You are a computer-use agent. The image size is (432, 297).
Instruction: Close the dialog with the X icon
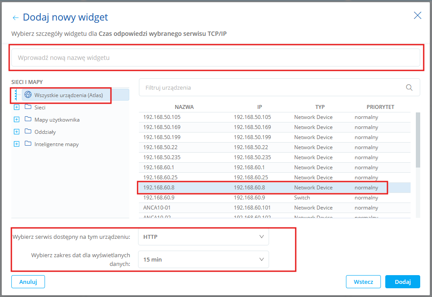(417, 16)
